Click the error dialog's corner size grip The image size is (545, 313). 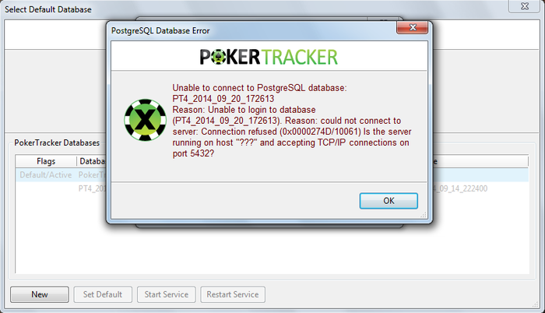tap(424, 215)
